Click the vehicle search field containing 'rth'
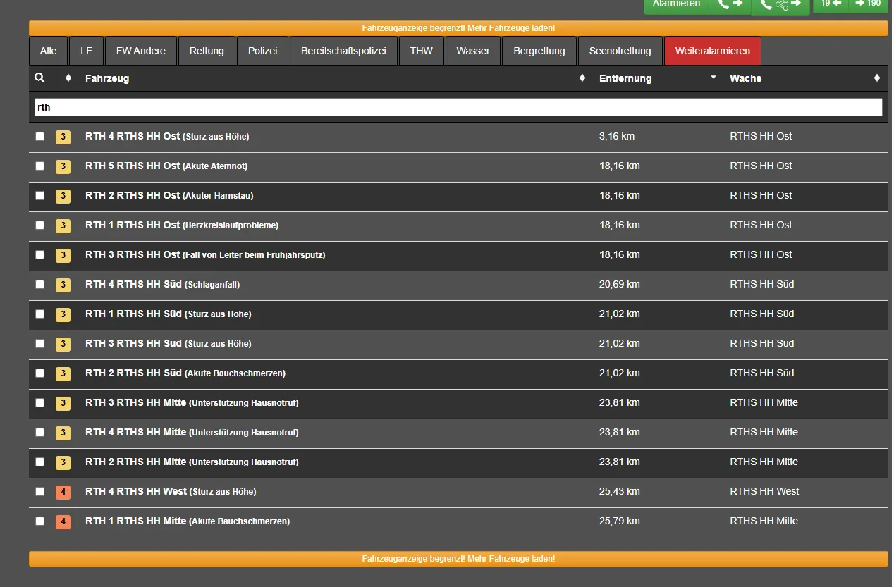This screenshot has height=587, width=894. [458, 107]
